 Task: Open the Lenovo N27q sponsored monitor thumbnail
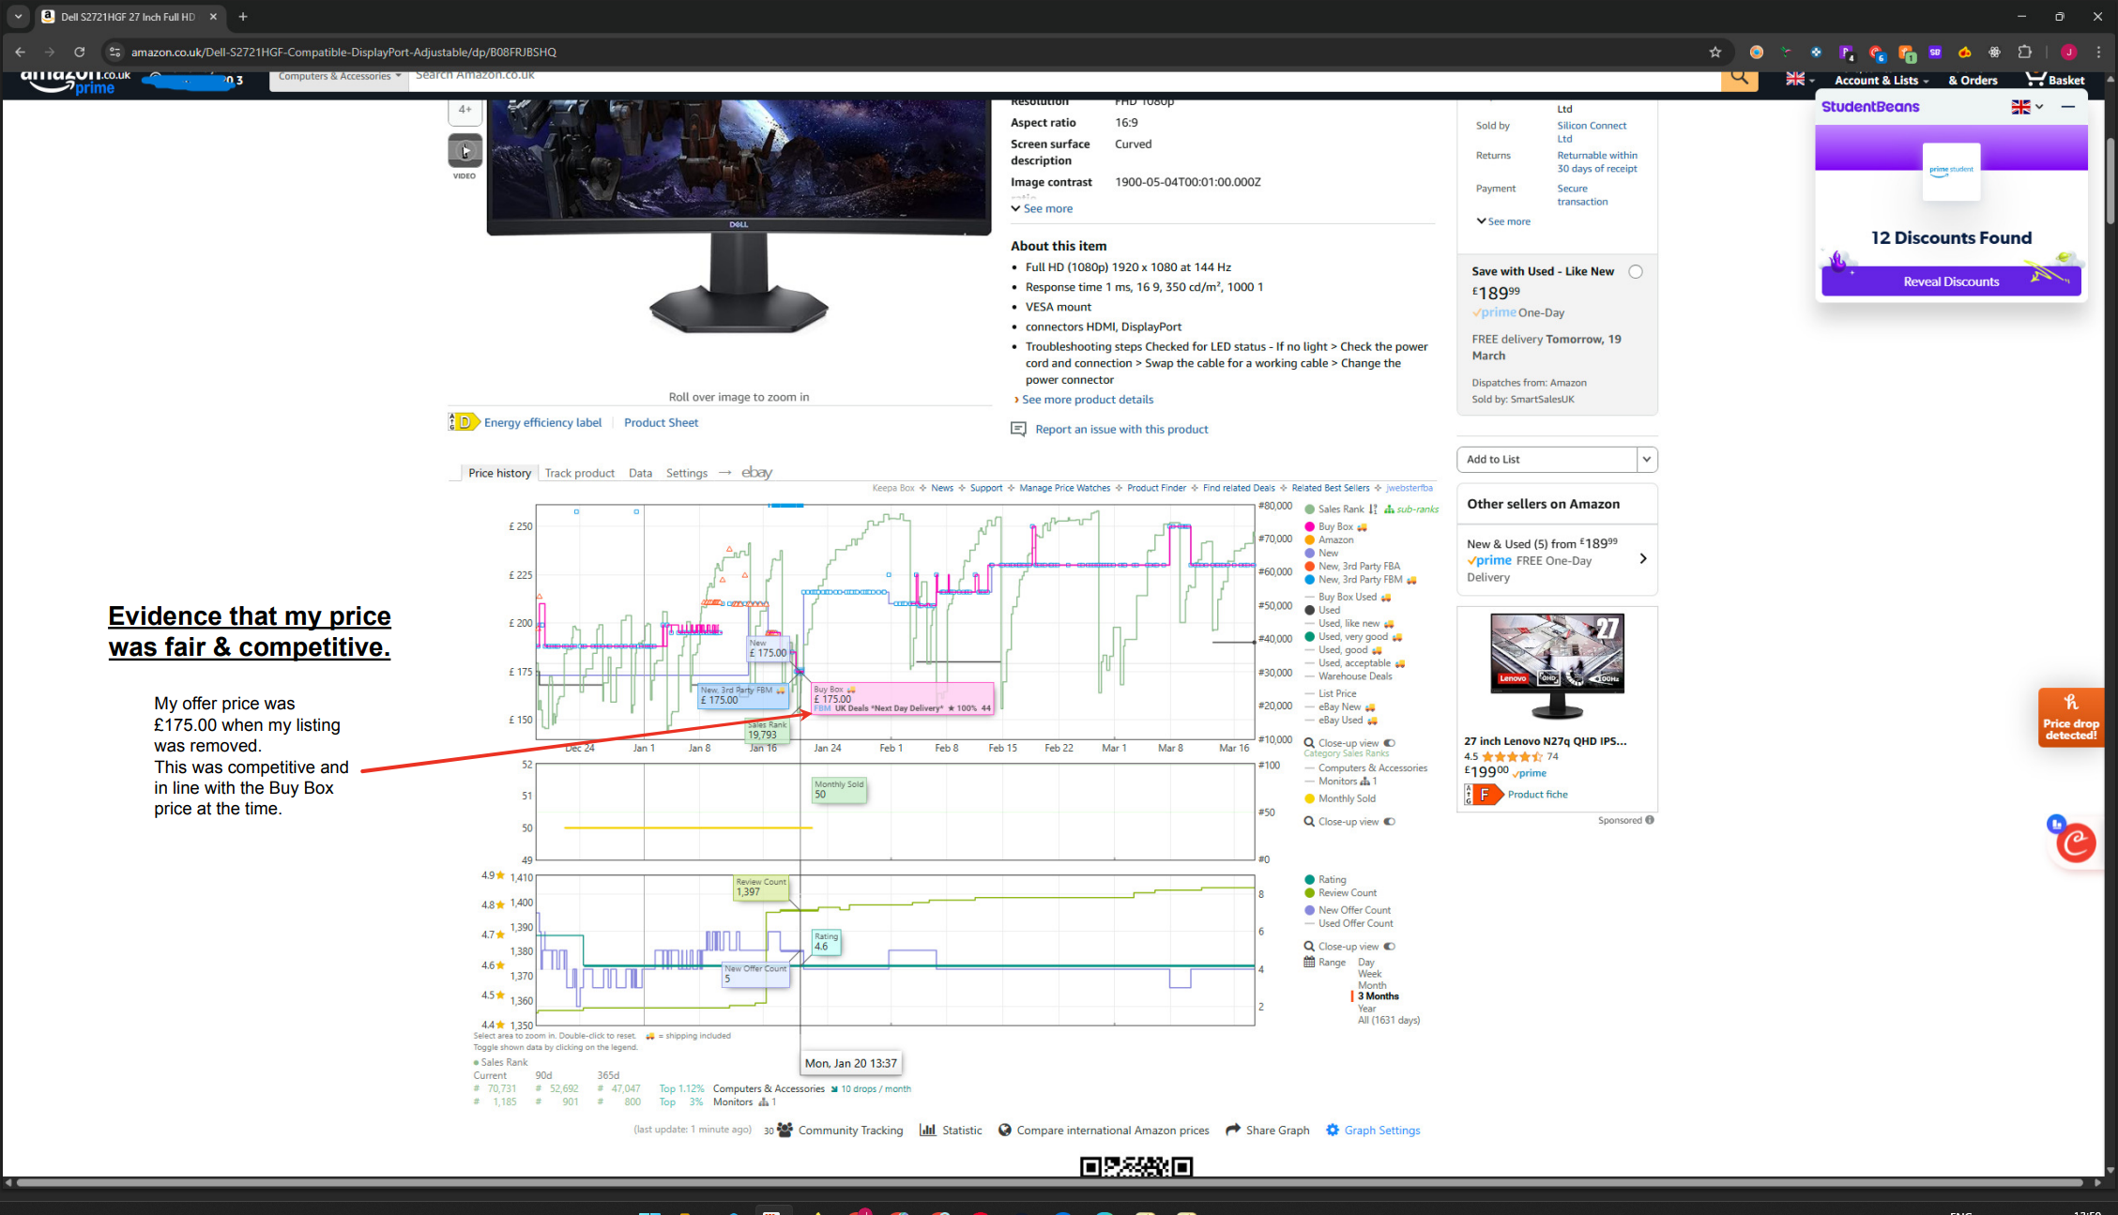click(1557, 666)
